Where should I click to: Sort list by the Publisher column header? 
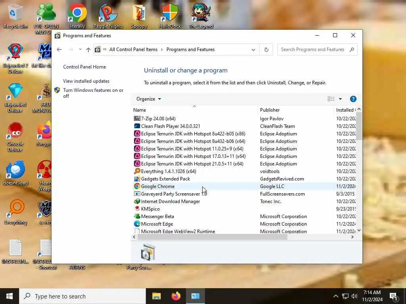click(x=296, y=110)
